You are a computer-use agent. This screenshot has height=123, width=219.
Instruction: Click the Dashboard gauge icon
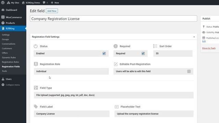[3, 10]
